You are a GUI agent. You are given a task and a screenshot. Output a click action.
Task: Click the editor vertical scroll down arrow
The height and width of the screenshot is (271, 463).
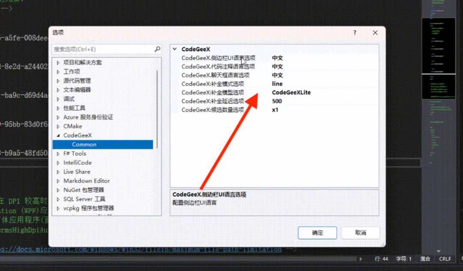[439, 251]
